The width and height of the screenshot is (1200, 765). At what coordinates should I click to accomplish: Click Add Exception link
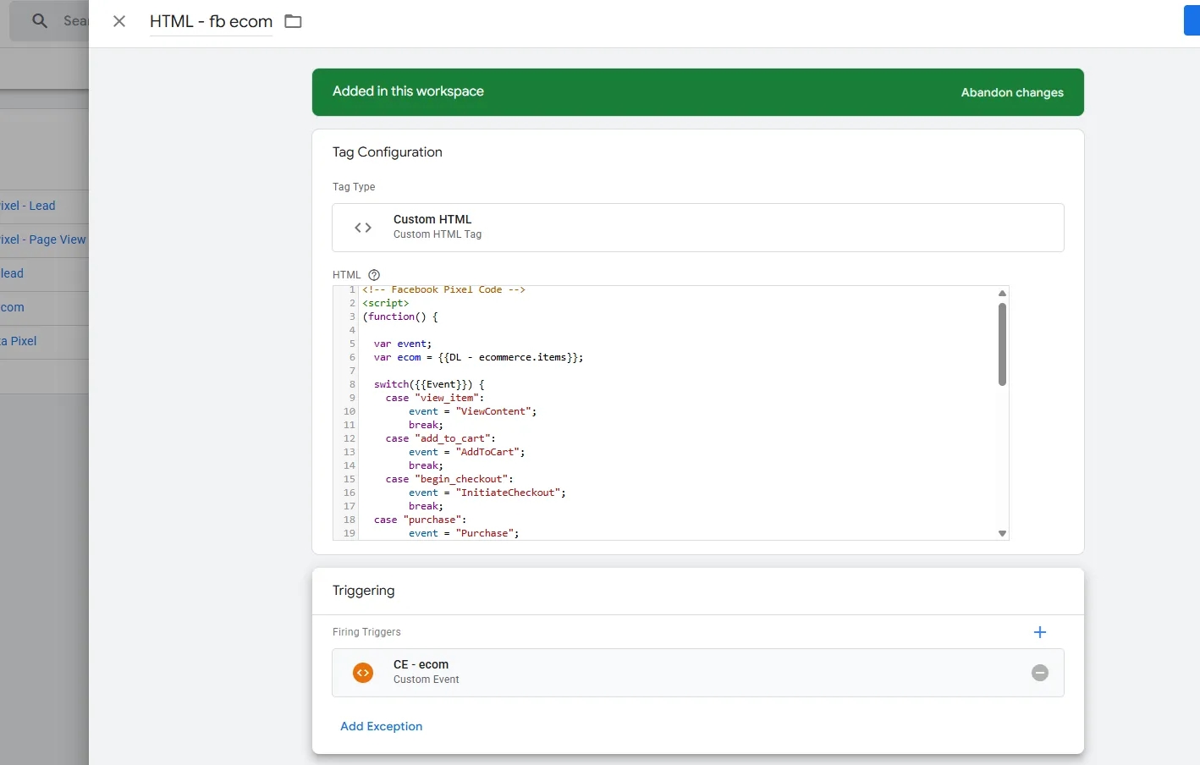pos(381,726)
